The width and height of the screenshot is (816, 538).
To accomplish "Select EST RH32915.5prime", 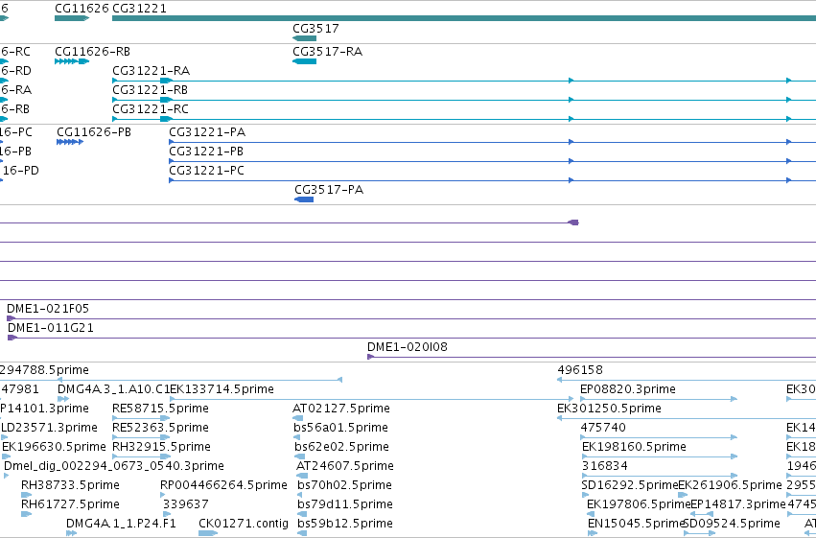I will [x=161, y=447].
